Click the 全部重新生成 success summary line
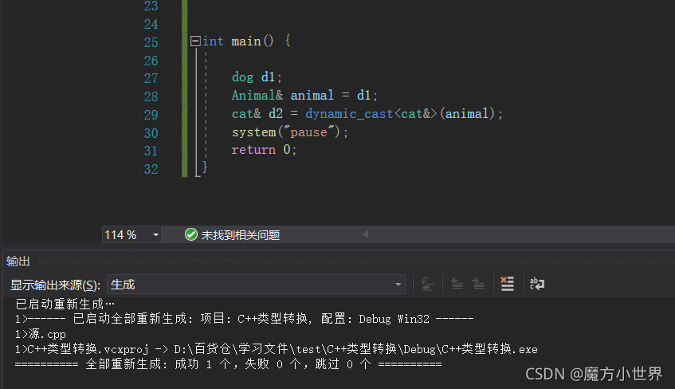 click(228, 364)
